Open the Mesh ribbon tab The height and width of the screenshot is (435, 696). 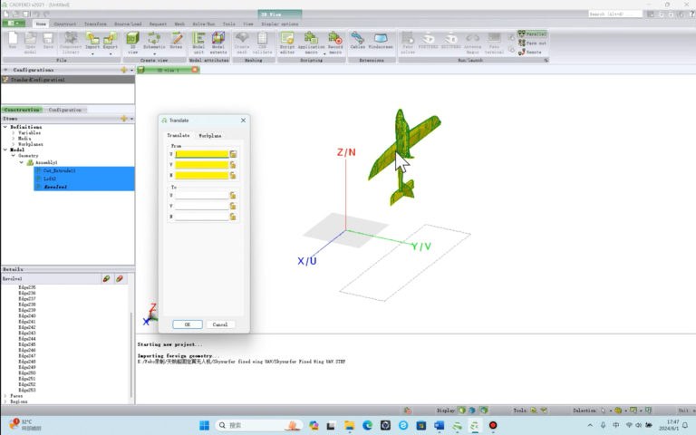point(179,24)
